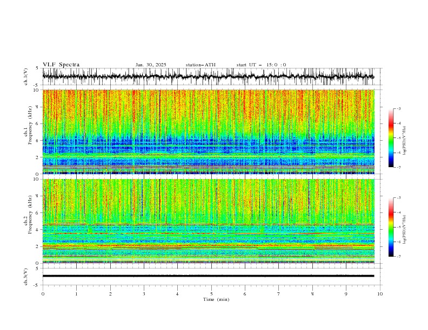Click the time axis tick label "0"
This screenshot has width=428, height=330.
pos(43,294)
